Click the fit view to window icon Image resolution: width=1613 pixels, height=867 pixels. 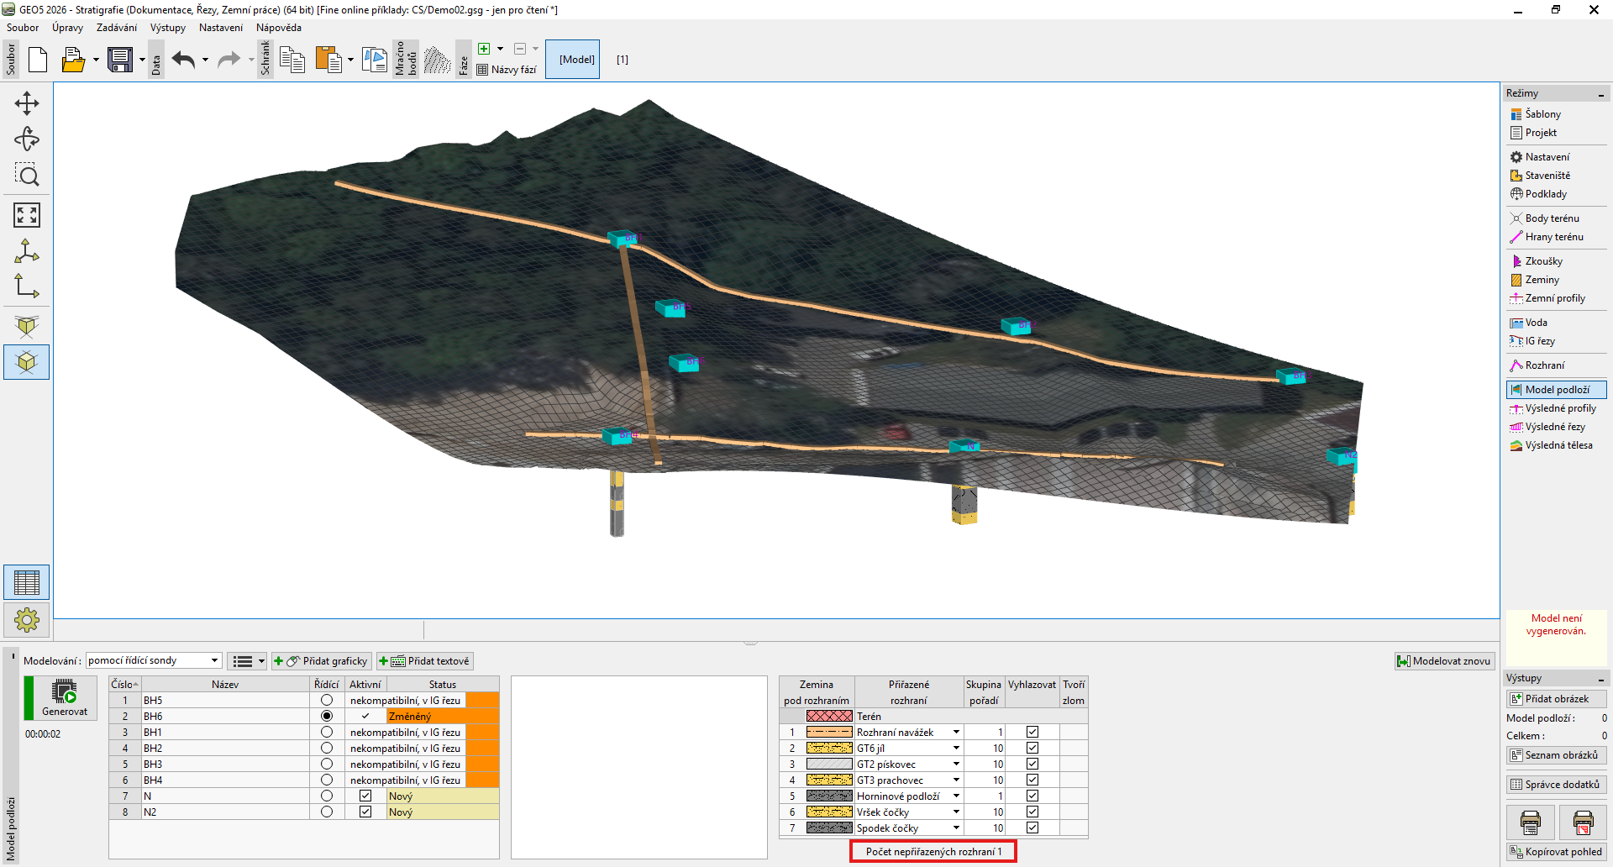tap(27, 215)
